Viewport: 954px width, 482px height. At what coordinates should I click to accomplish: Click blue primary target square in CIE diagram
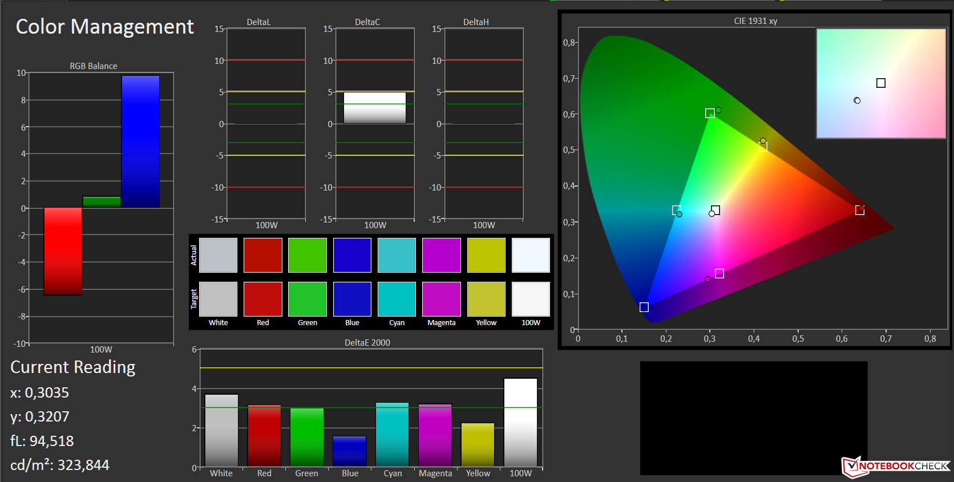pos(644,307)
